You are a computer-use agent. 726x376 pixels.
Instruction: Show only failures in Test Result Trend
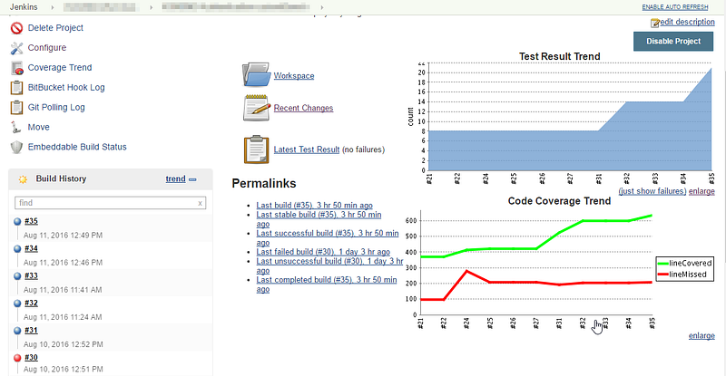click(652, 191)
